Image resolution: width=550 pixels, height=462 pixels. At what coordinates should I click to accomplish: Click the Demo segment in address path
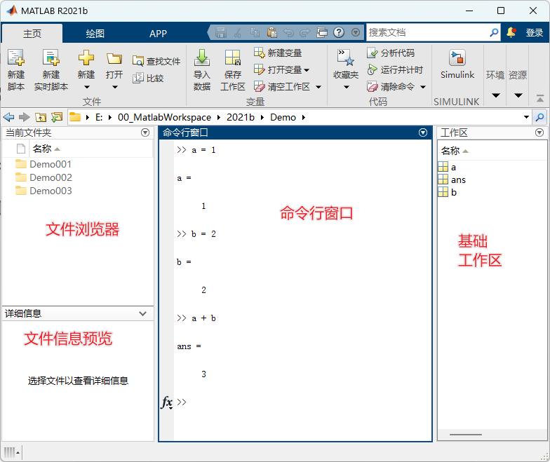(283, 117)
